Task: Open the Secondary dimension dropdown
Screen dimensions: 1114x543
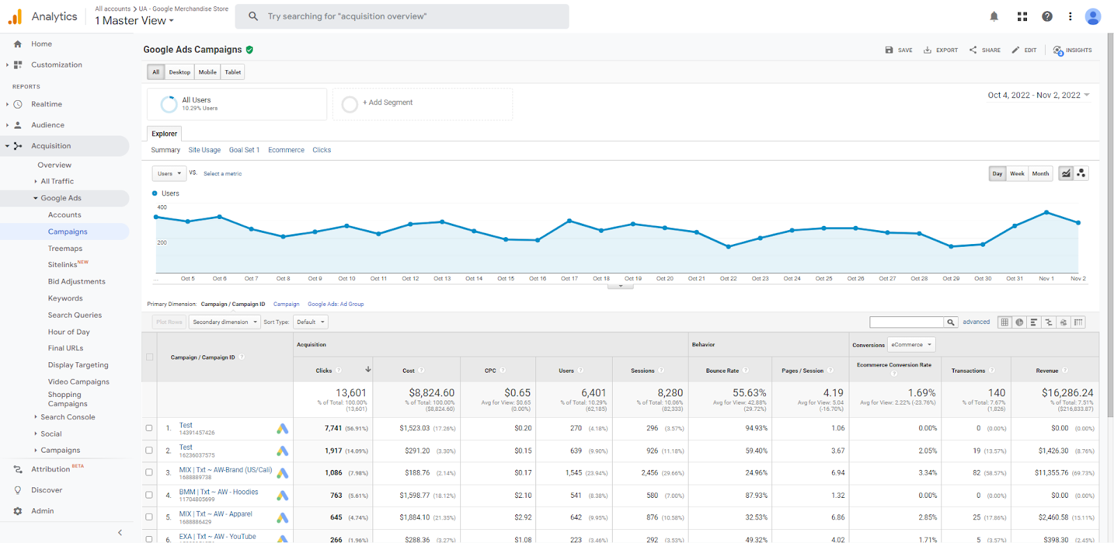Action: click(x=224, y=322)
